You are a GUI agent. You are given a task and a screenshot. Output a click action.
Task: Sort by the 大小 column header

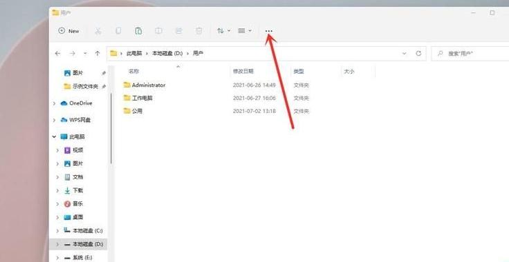coord(349,71)
